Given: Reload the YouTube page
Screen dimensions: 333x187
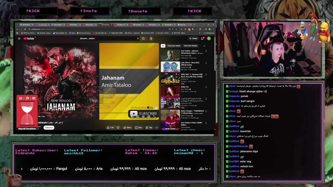Looking at the screenshot, I should point(25,29).
